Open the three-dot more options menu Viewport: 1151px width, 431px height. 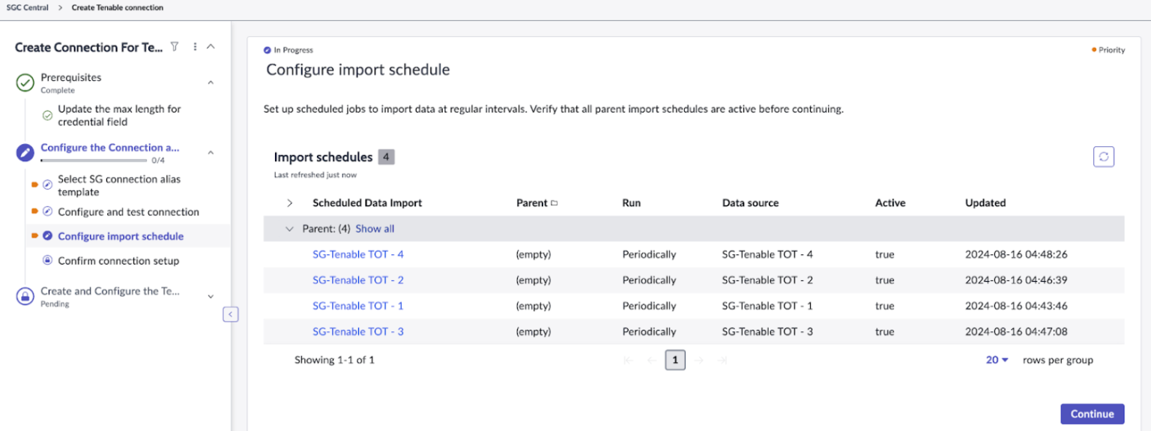(195, 46)
